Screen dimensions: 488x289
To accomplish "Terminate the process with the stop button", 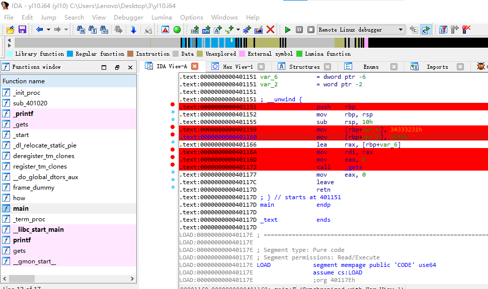I will [311, 30].
